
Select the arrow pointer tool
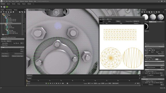coord(2,7)
